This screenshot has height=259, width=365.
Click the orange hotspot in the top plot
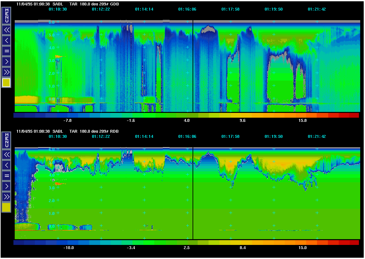pyautogui.click(x=58, y=57)
